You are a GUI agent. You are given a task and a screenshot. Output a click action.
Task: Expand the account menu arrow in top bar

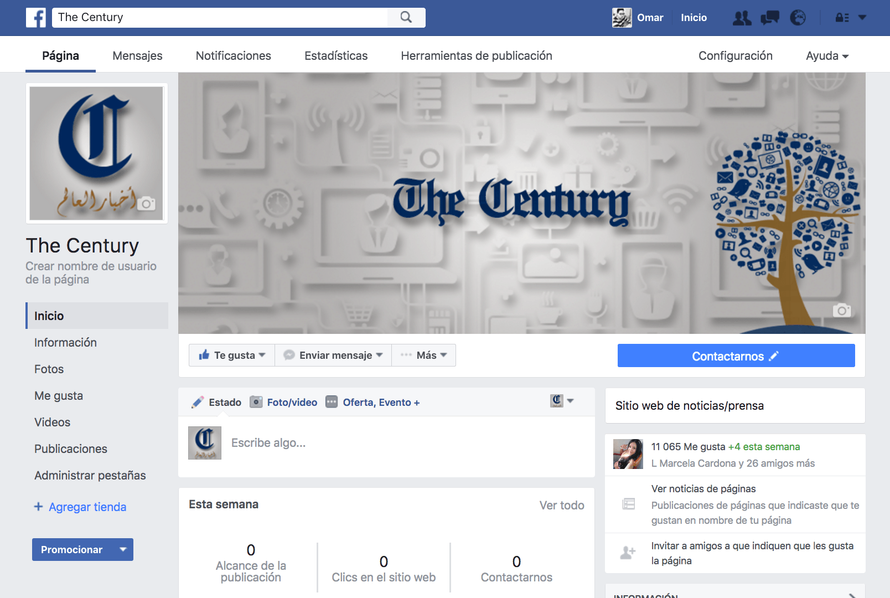pyautogui.click(x=862, y=18)
